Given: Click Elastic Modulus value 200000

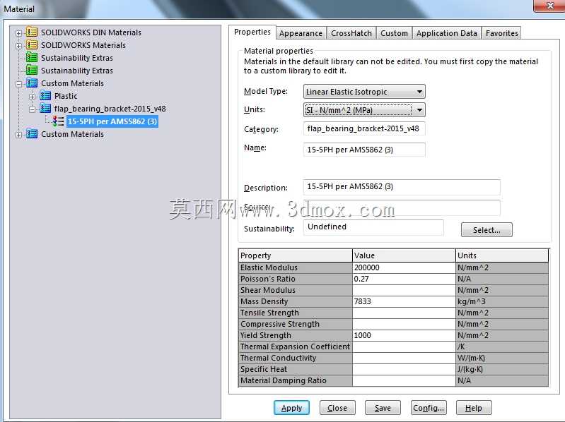Looking at the screenshot, I should (x=404, y=267).
